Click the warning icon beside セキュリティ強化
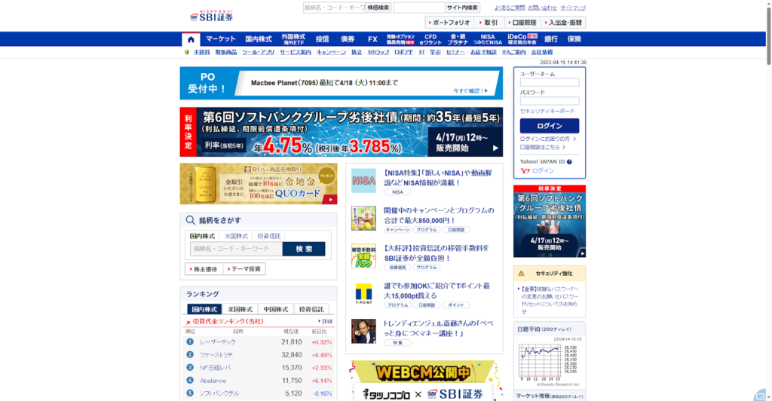 pos(521,274)
